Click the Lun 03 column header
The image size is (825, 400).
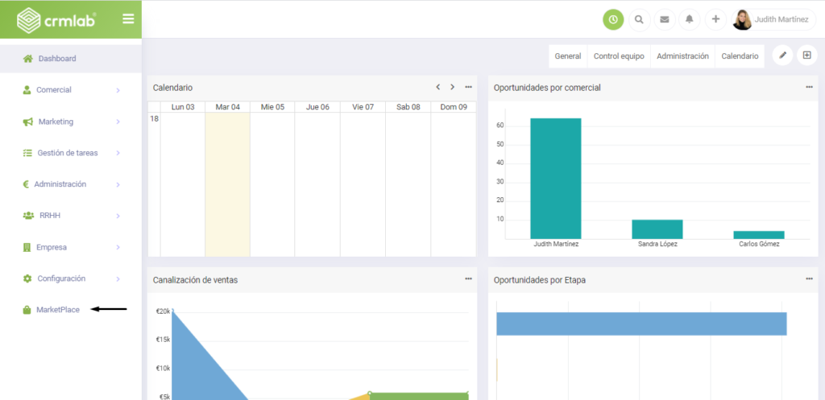click(183, 107)
